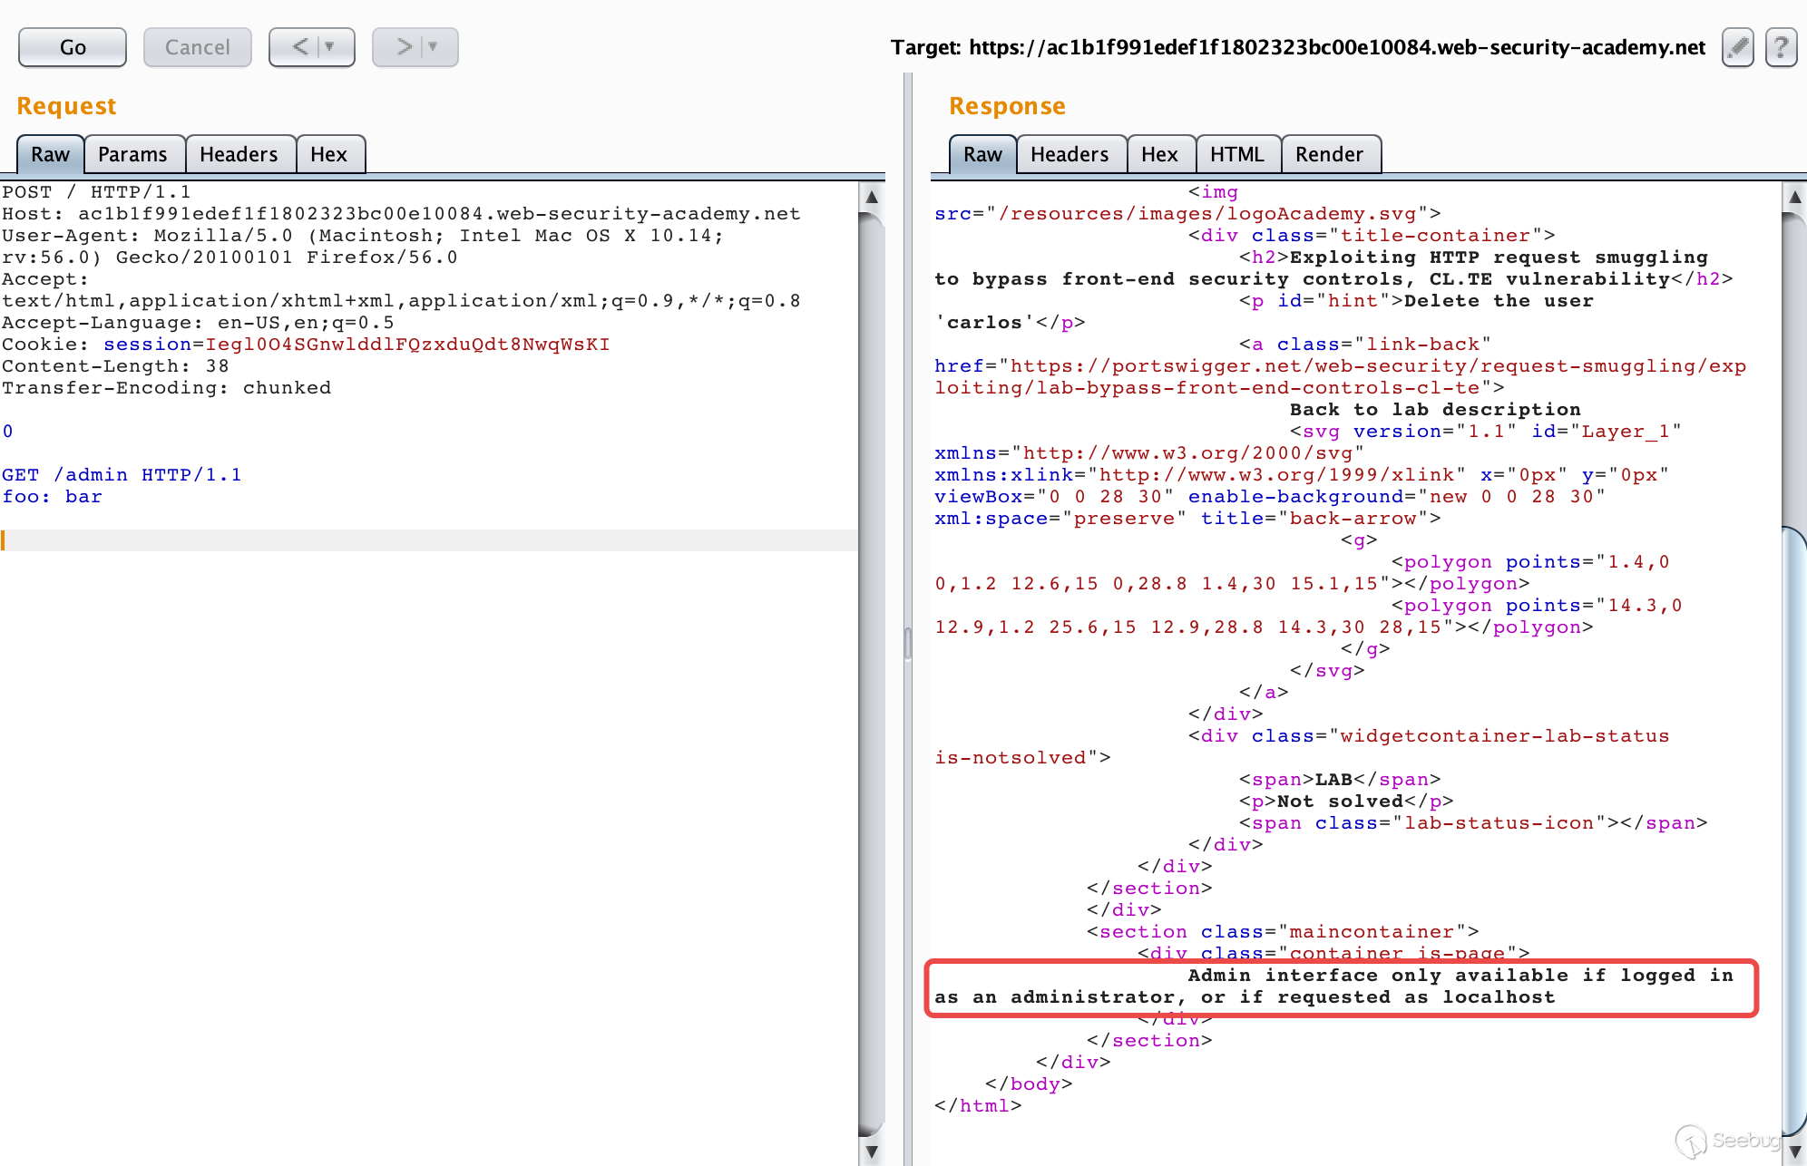Click the session cookie value
Viewport: 1807px width, 1166px height.
(407, 345)
